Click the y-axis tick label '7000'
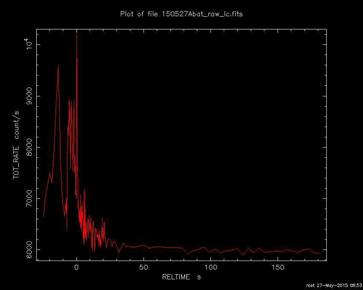This screenshot has height=290, width=363. click(29, 198)
